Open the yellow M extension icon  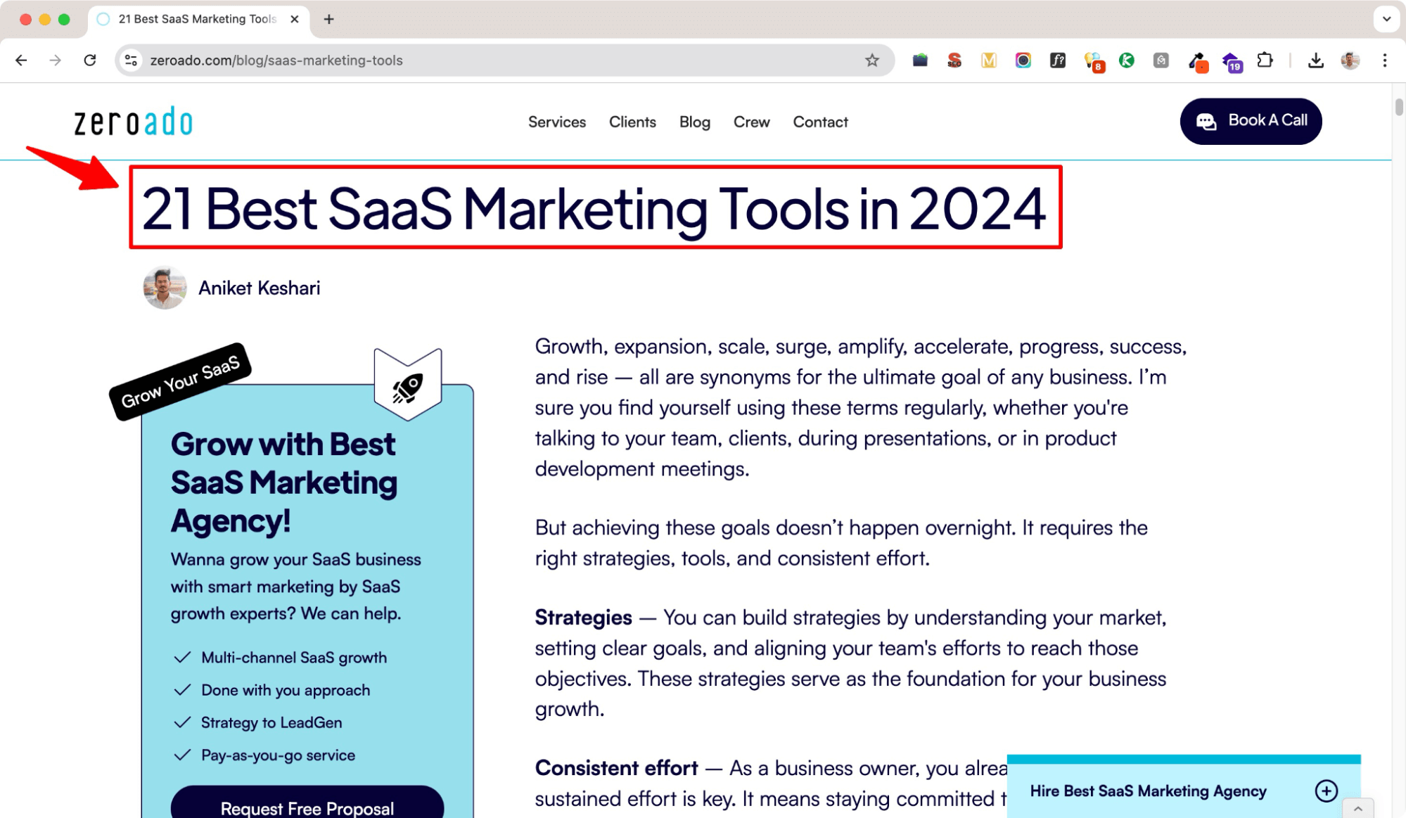[989, 60]
